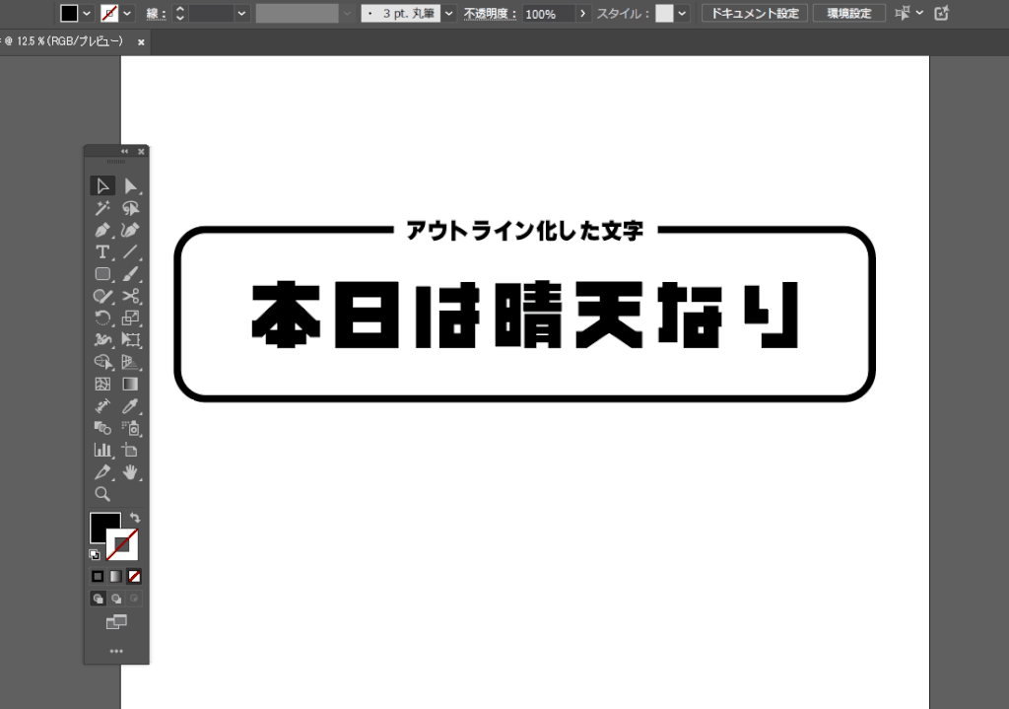Click the stroke weight stepper arrows

pos(180,13)
